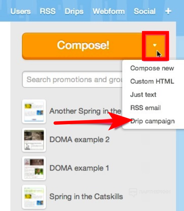Pick Just text from the dropdown
The image size is (184, 211).
click(x=143, y=95)
